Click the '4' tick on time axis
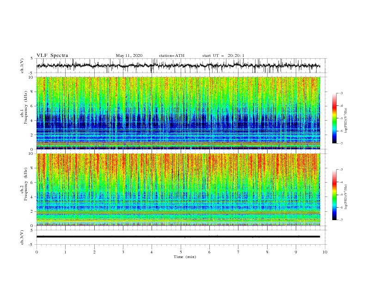Image resolution: width=366 pixels, height=283 pixels. point(152,252)
